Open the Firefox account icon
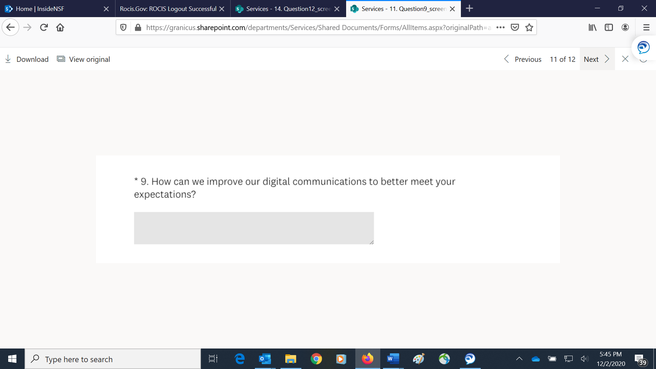Screen dimensions: 656x369 point(625,27)
